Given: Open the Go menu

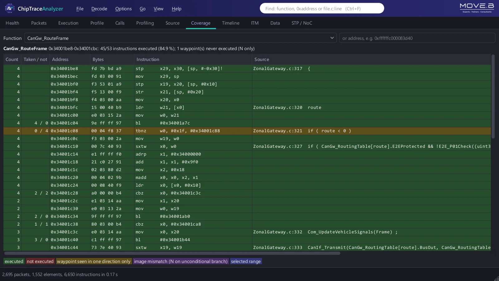Looking at the screenshot, I should pyautogui.click(x=143, y=9).
